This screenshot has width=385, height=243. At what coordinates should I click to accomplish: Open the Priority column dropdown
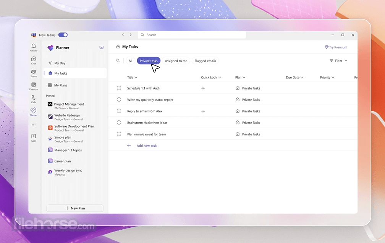327,77
